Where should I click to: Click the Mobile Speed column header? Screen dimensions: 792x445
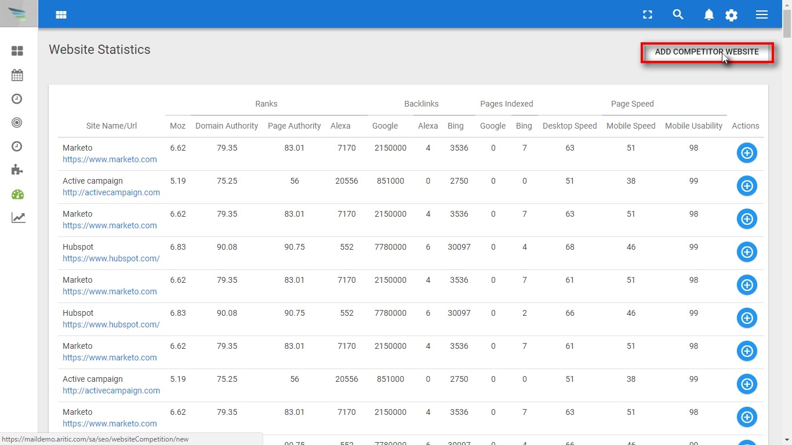click(631, 126)
